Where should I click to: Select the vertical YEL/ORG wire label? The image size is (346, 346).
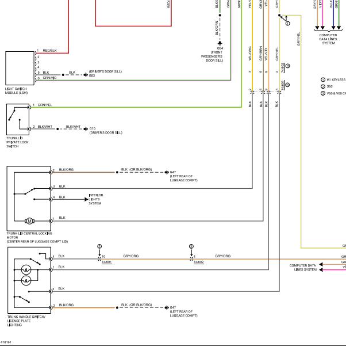pyautogui.click(x=250, y=54)
